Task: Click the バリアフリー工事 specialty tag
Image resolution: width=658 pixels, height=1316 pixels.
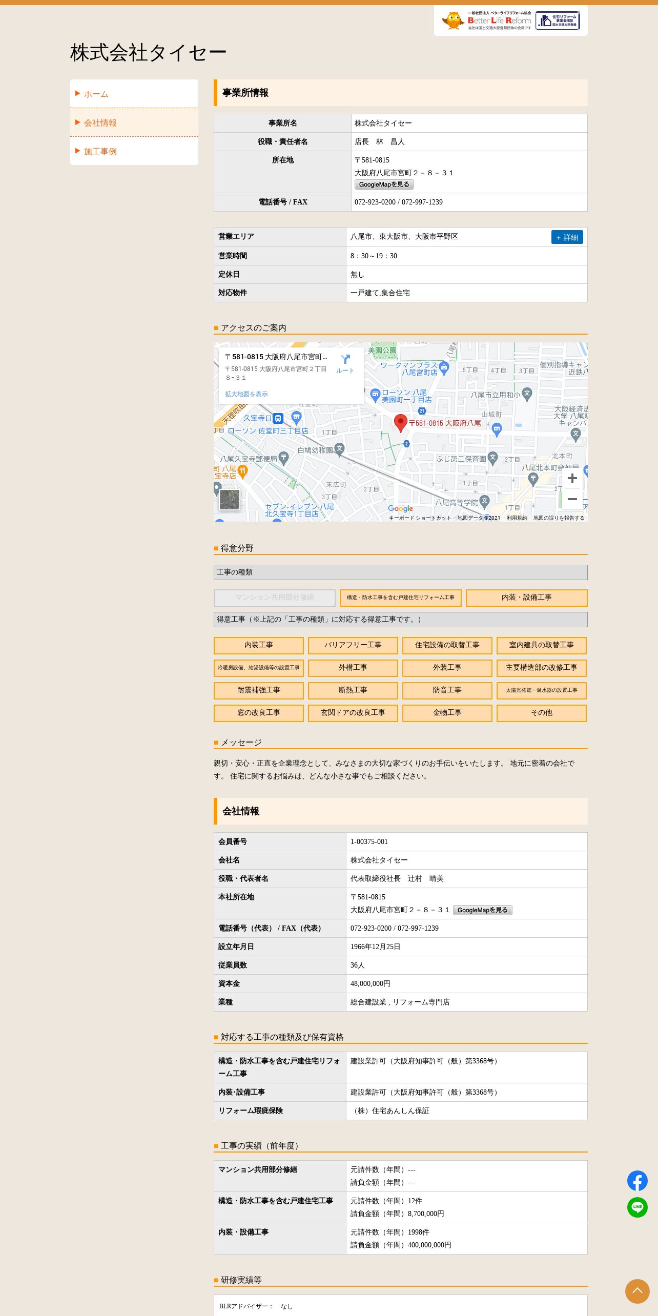Action: pyautogui.click(x=353, y=645)
